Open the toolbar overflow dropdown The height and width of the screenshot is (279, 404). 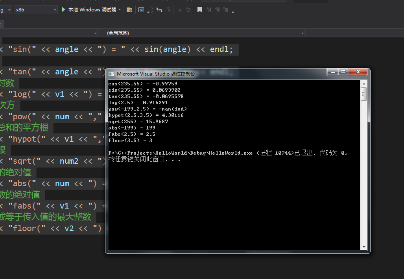coord(232,11)
